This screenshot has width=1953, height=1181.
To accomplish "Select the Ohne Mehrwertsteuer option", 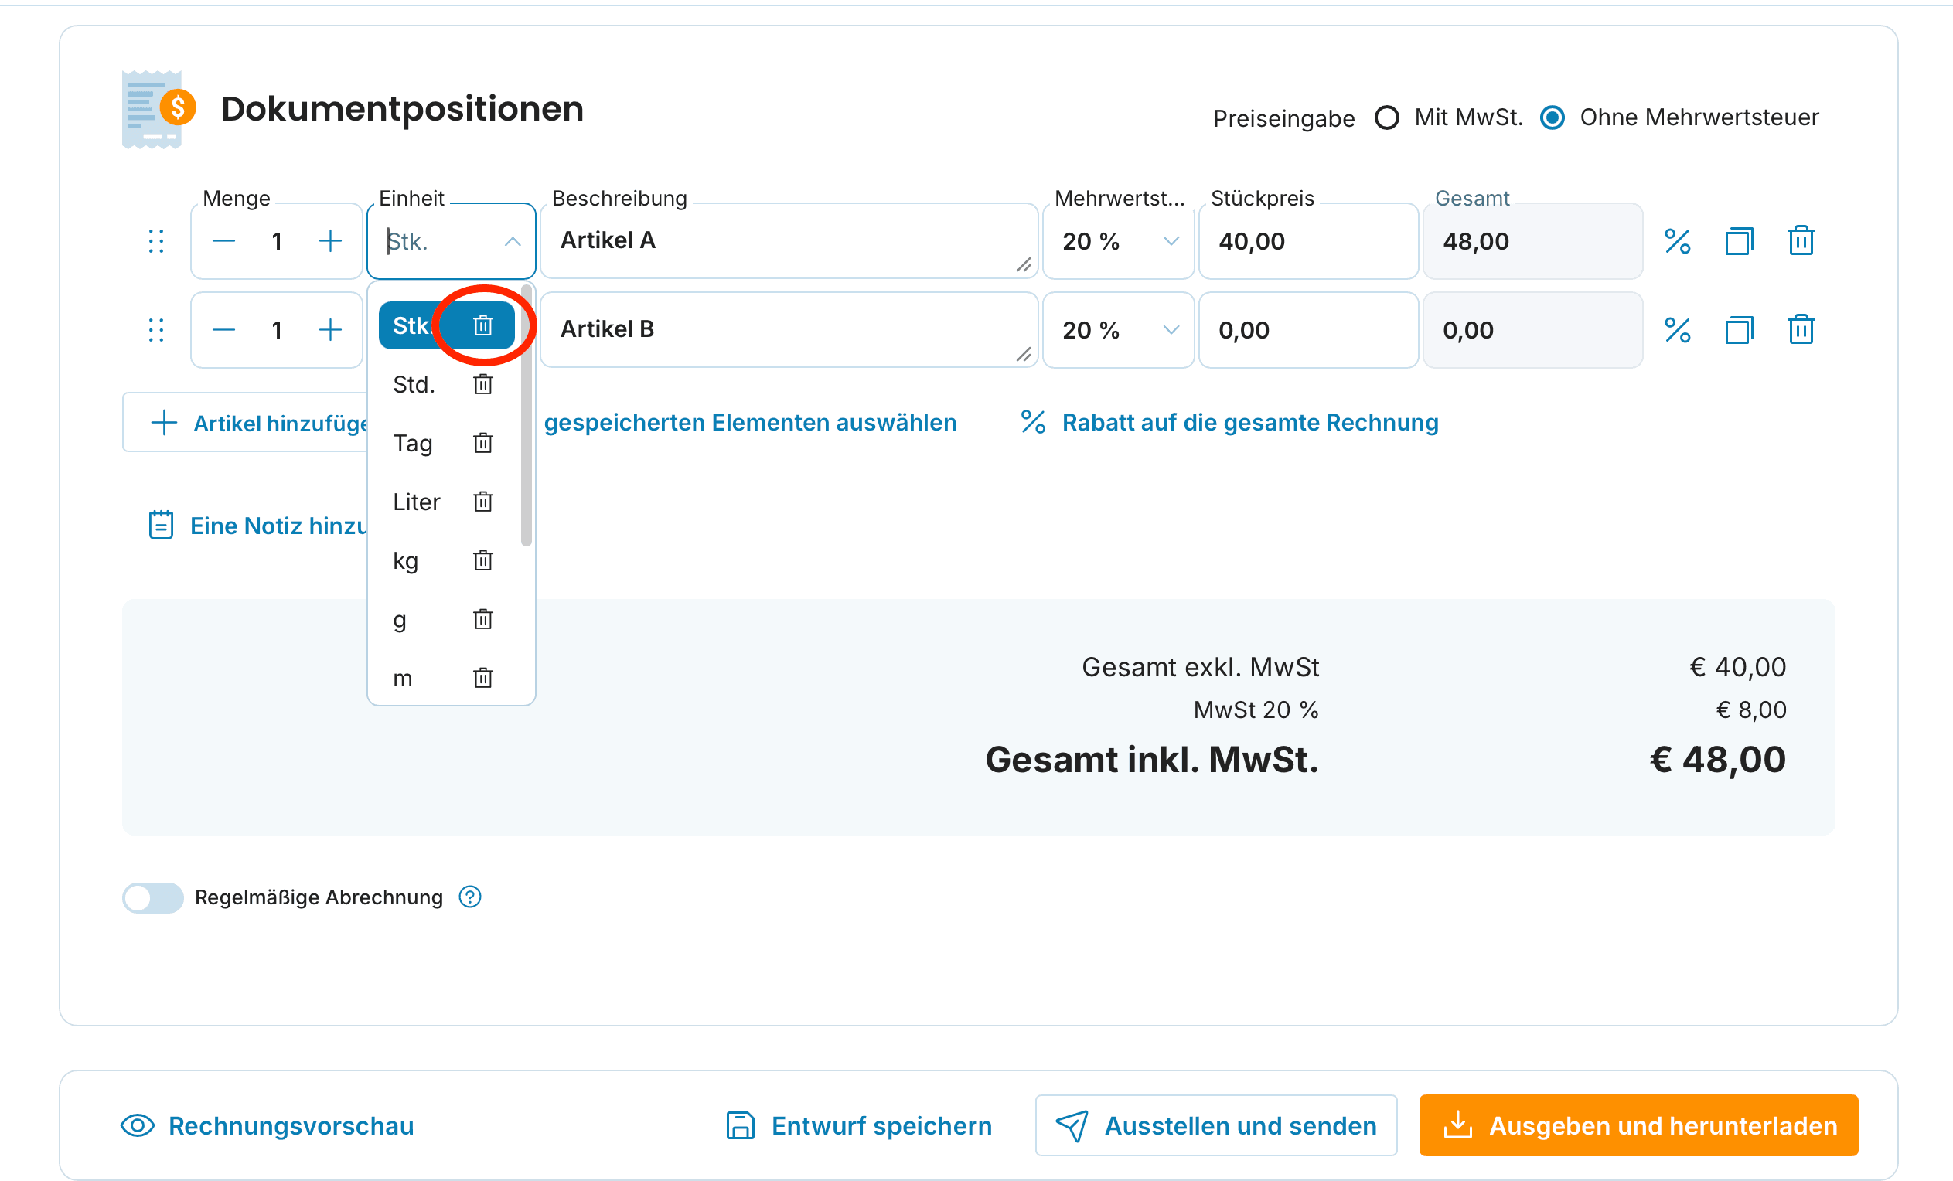I will [x=1552, y=117].
